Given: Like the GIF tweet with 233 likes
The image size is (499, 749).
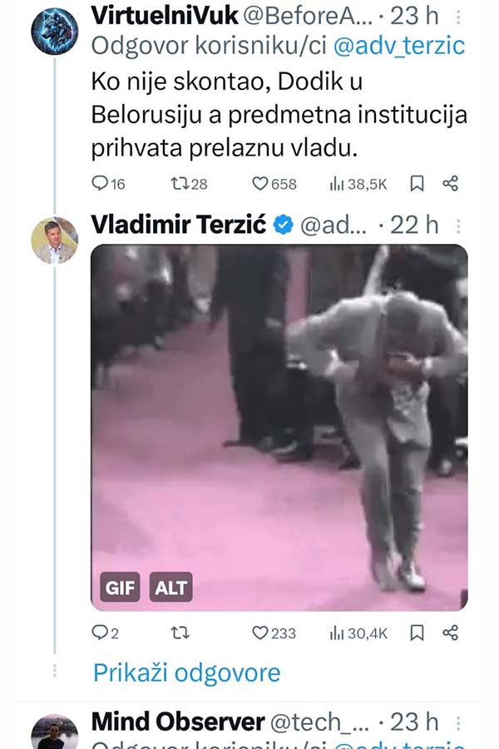Looking at the screenshot, I should pos(274,633).
